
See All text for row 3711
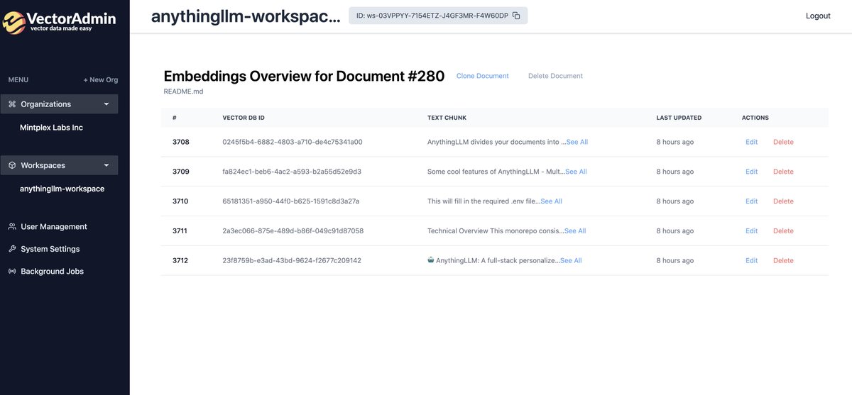point(575,231)
